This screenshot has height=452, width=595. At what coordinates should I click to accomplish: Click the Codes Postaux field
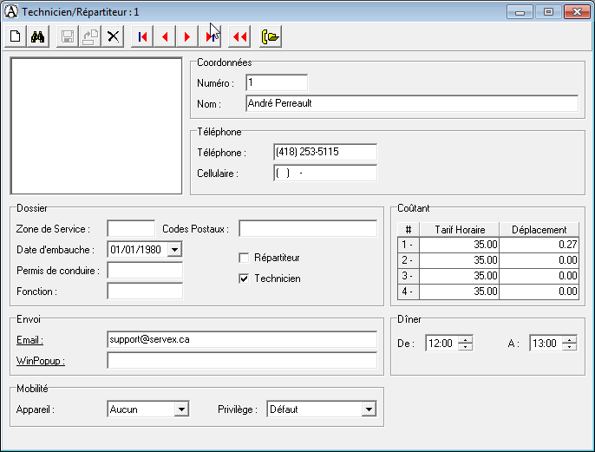click(308, 228)
